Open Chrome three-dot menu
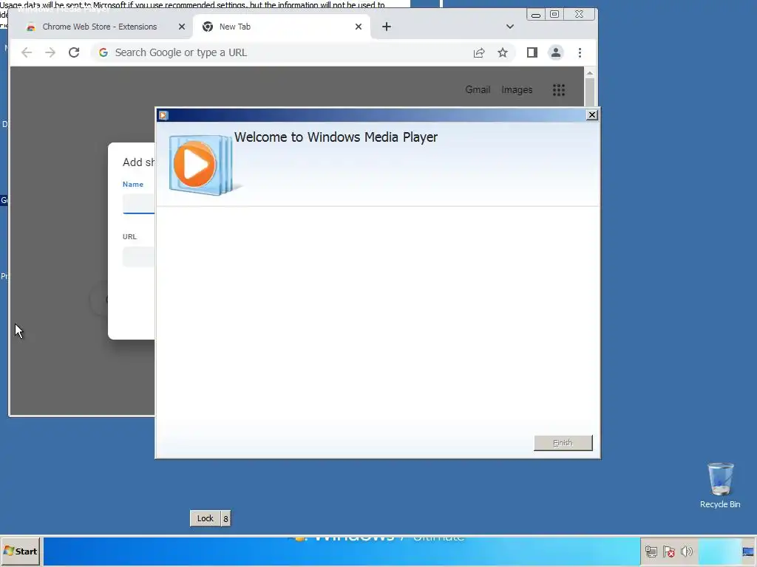 (580, 52)
